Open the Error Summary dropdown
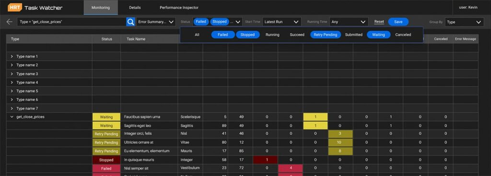 (x=156, y=22)
